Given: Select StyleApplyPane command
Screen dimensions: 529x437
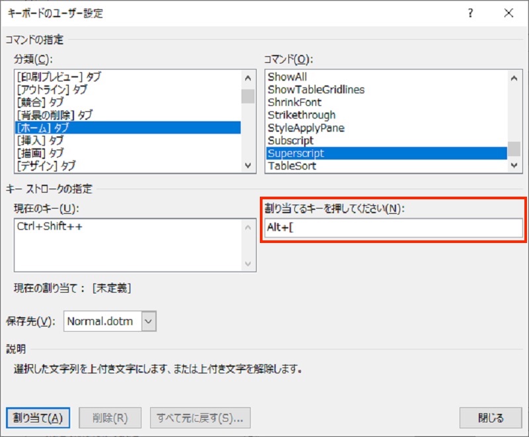Looking at the screenshot, I should pyautogui.click(x=387, y=128).
